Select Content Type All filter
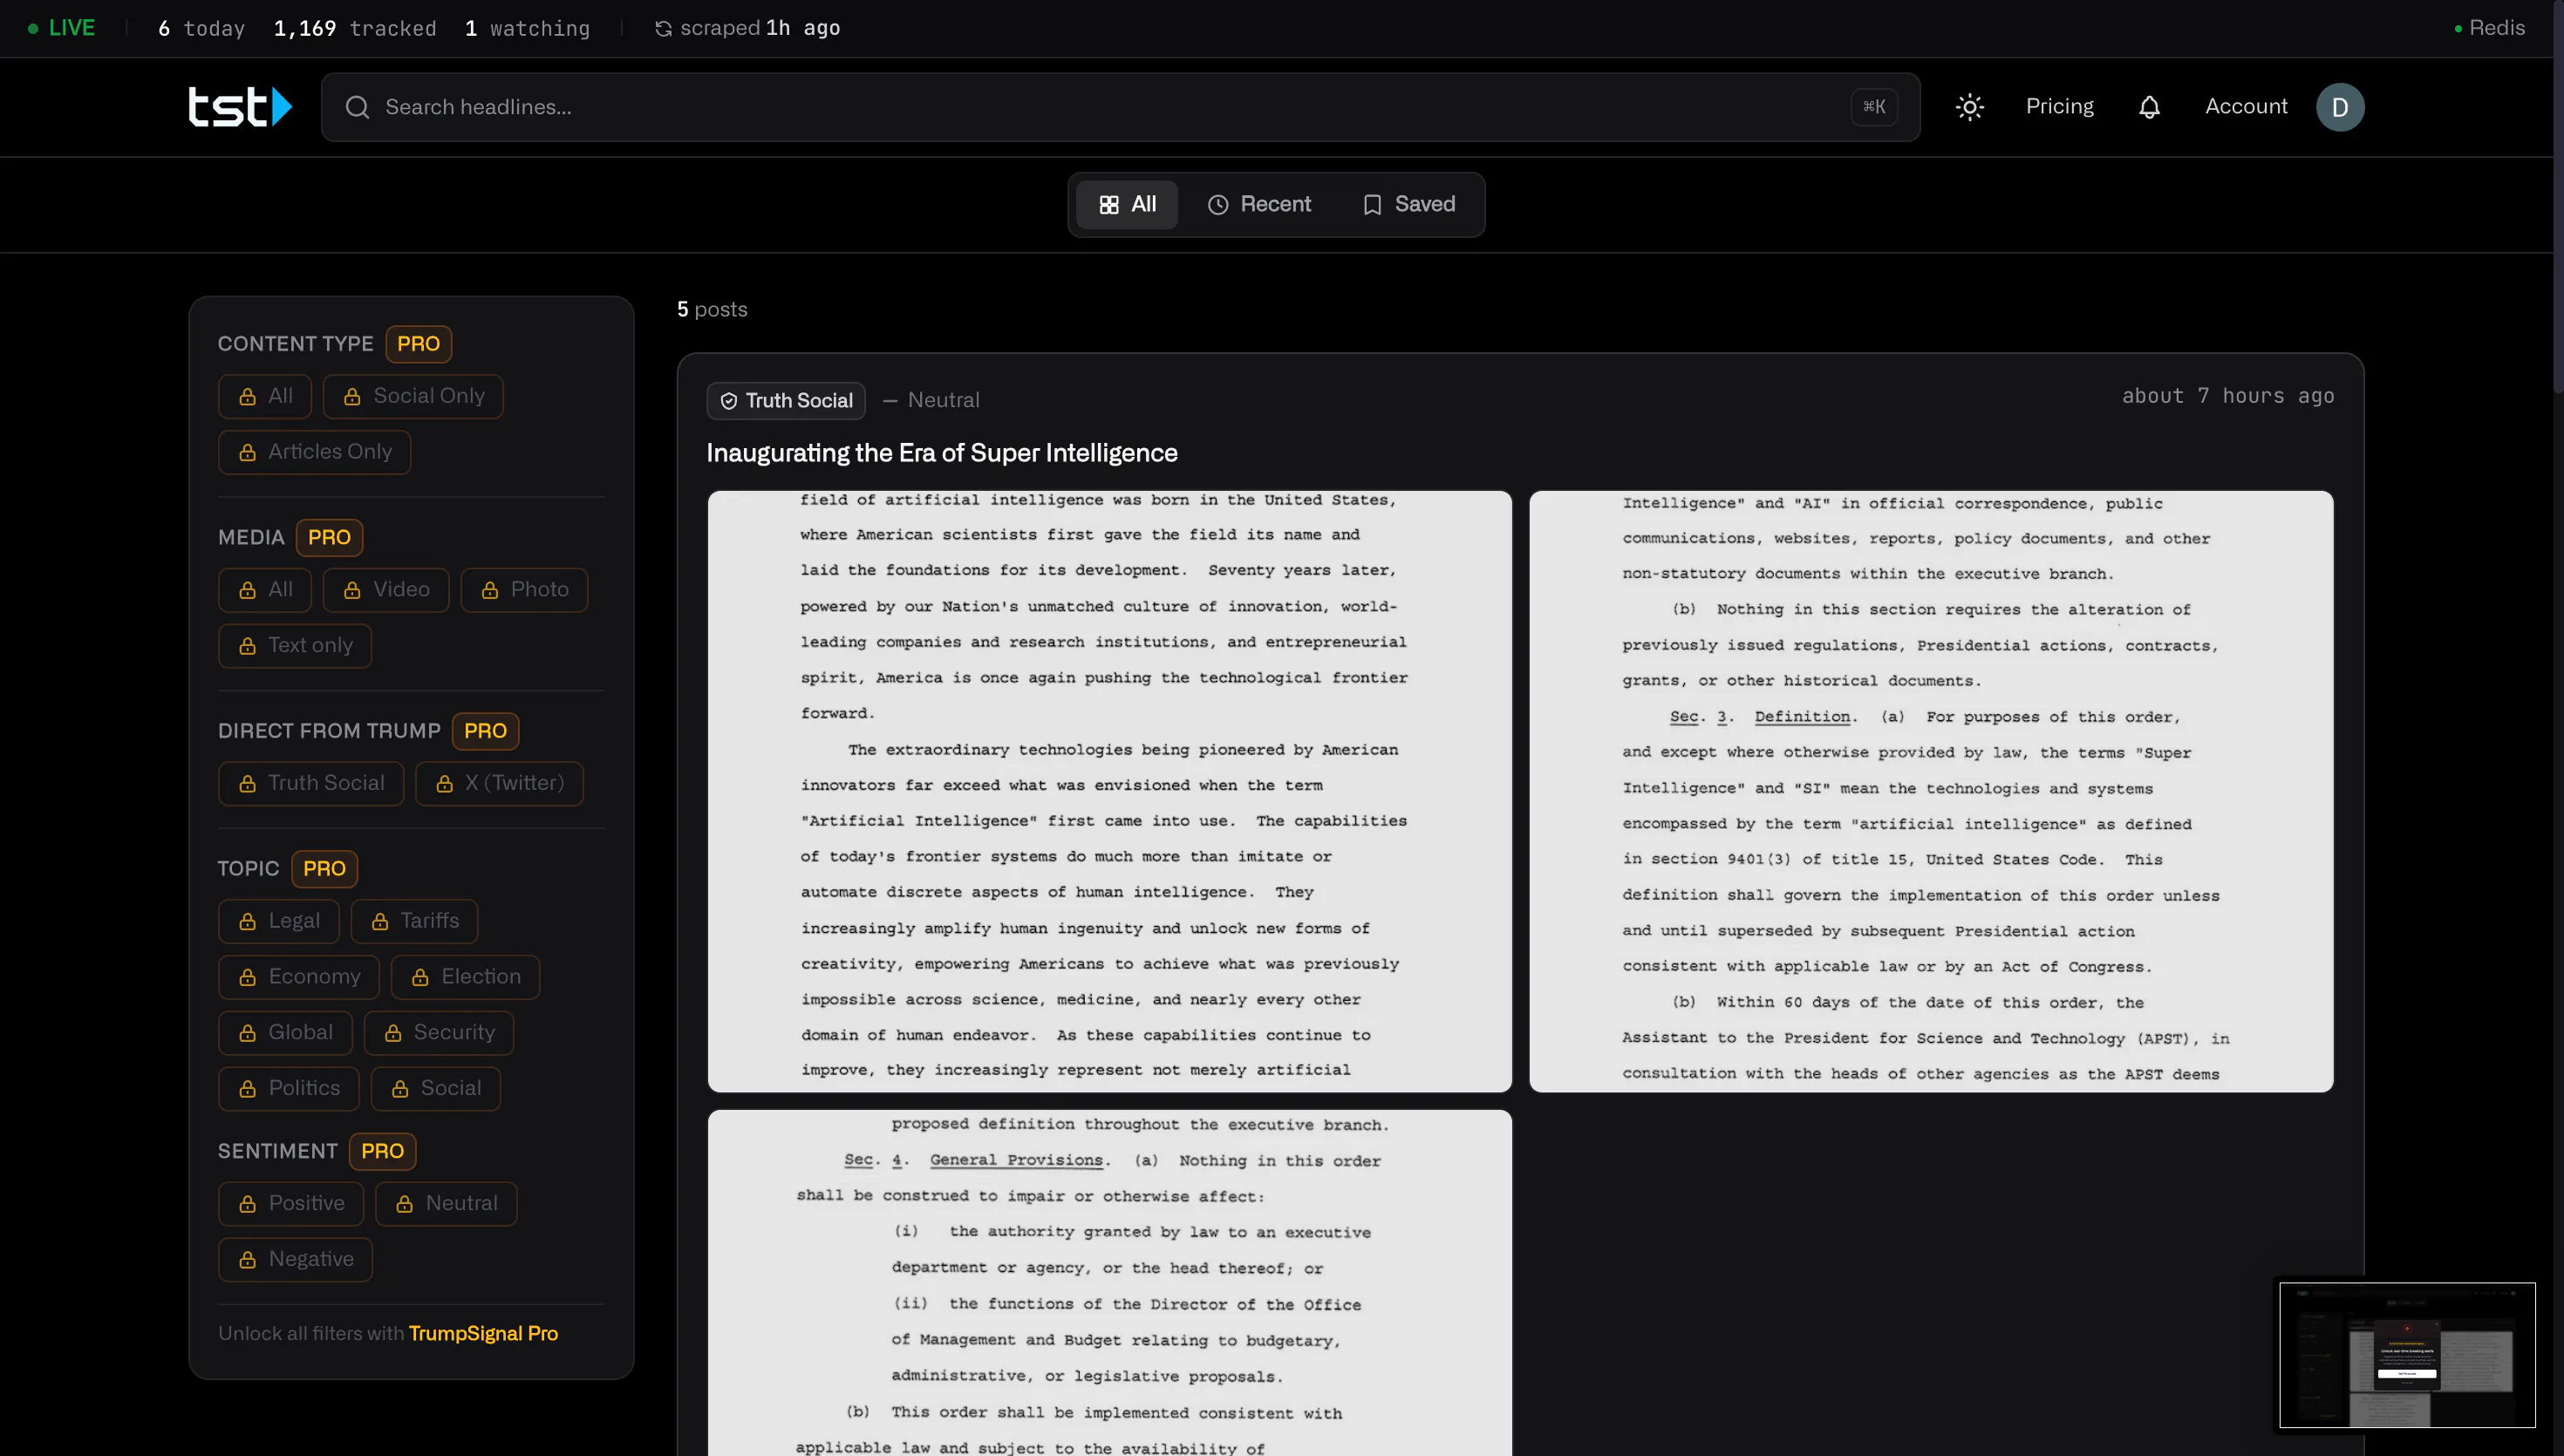This screenshot has height=1456, width=2564. 265,396
